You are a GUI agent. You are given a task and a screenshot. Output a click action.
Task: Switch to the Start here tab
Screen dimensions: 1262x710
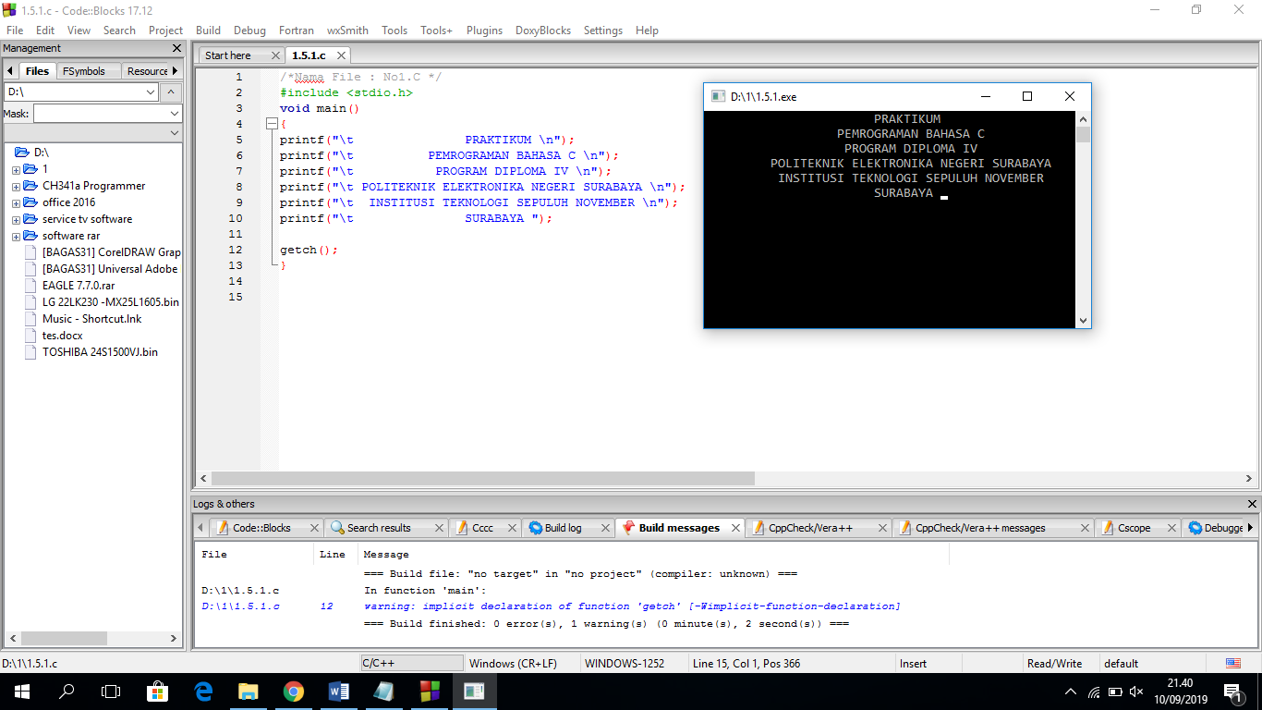pyautogui.click(x=228, y=55)
